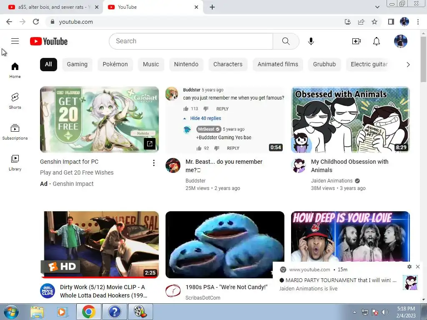Open the notifications bell
Image resolution: width=427 pixels, height=320 pixels.
[377, 41]
